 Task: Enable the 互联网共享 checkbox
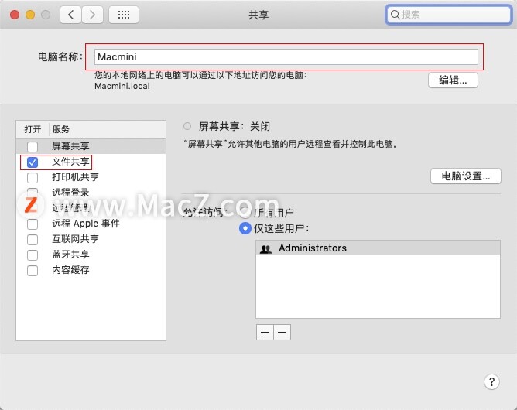click(x=33, y=240)
